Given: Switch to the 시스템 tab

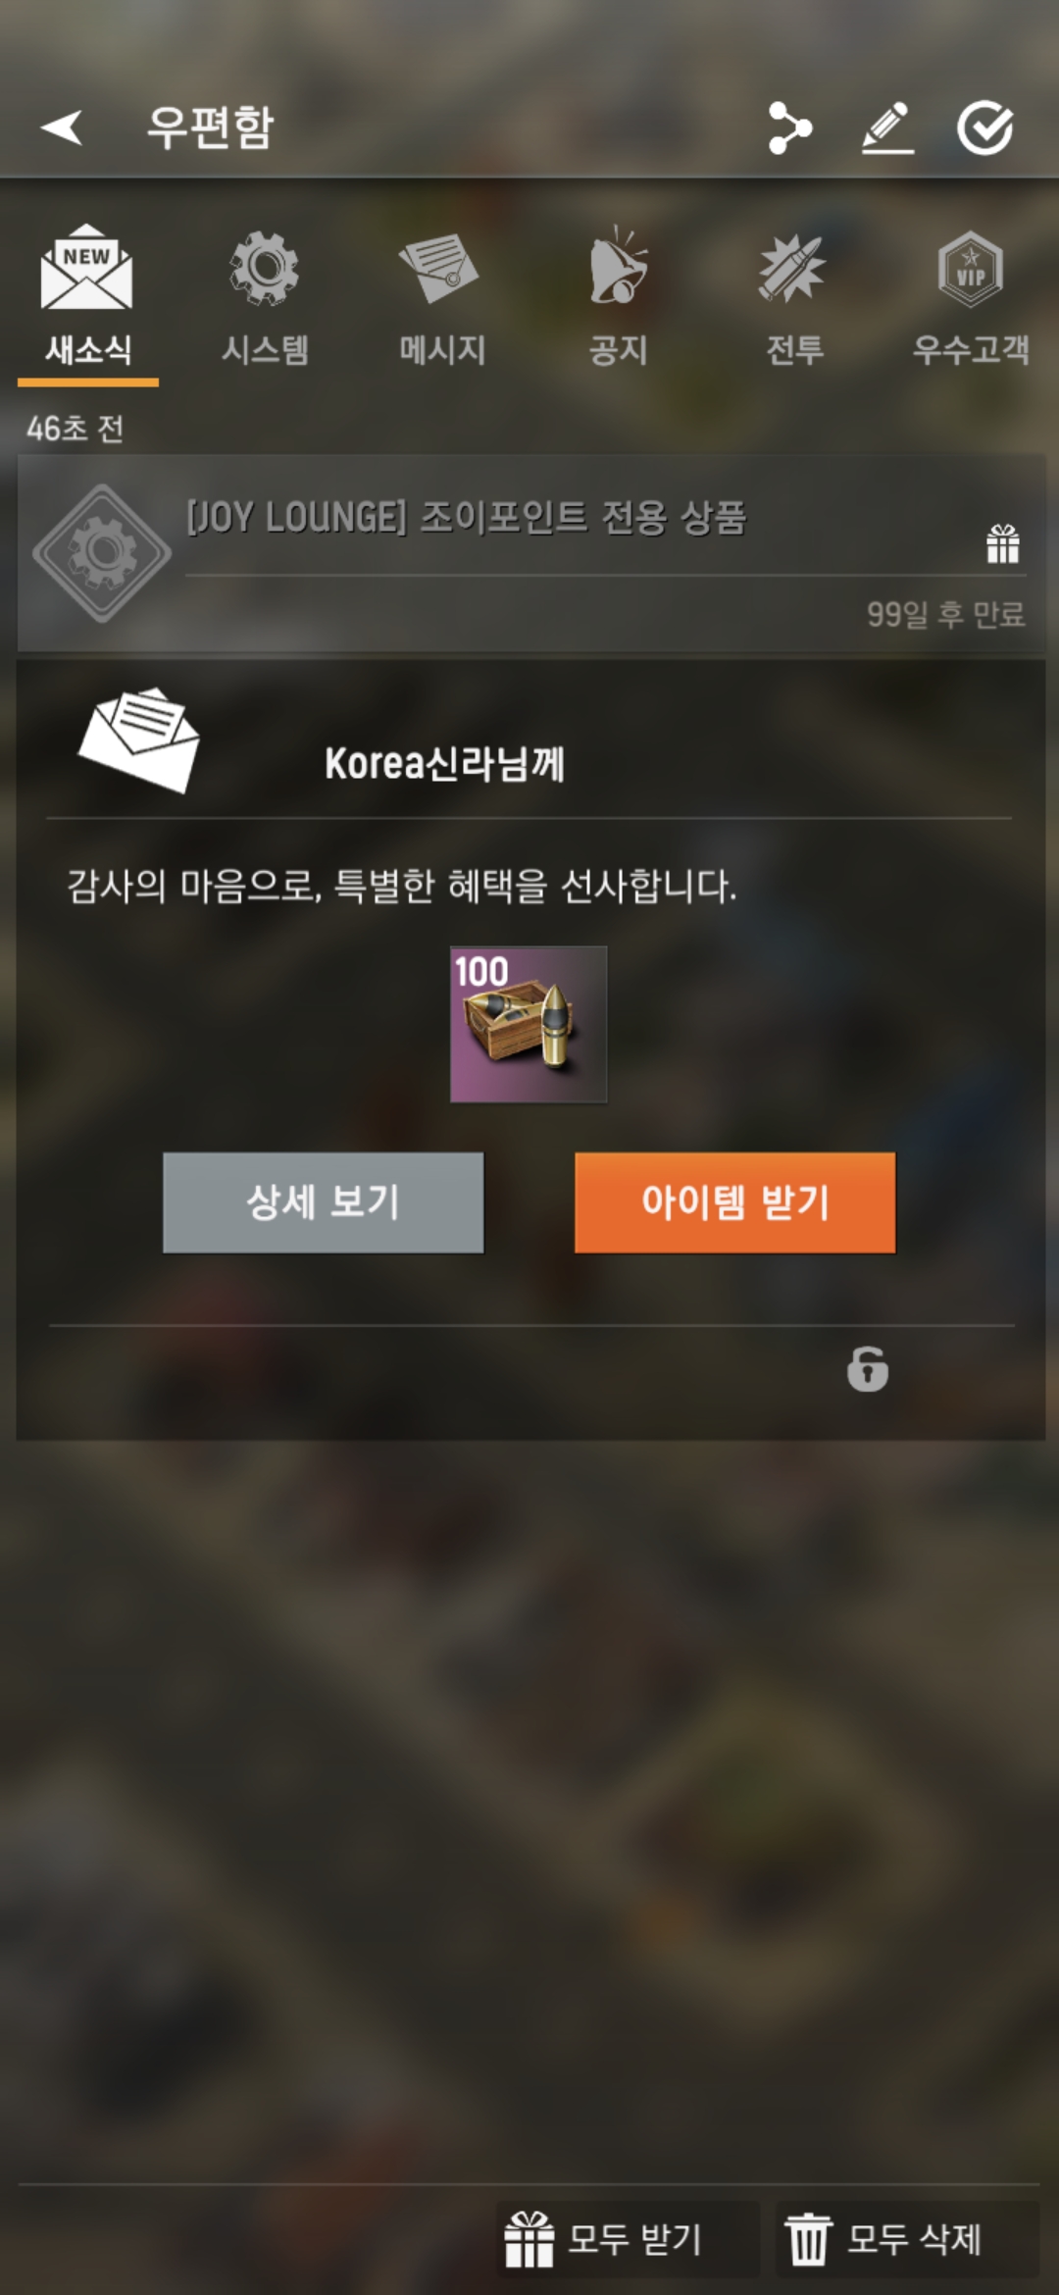Looking at the screenshot, I should tap(265, 300).
